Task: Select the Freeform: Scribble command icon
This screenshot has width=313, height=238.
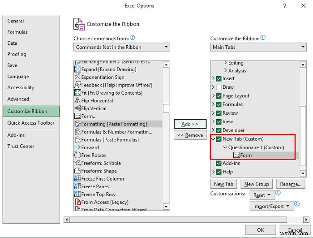Action: pos(77,163)
